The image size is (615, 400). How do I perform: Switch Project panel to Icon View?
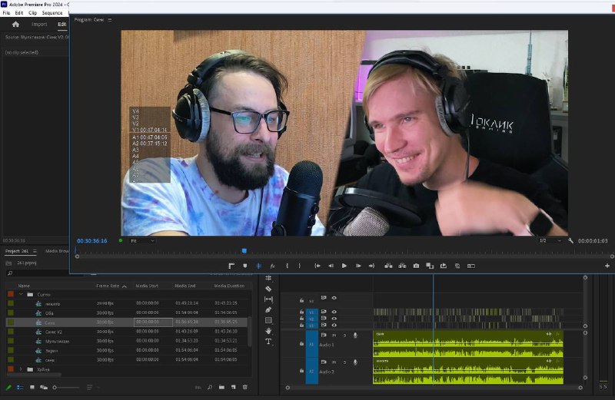click(32, 388)
